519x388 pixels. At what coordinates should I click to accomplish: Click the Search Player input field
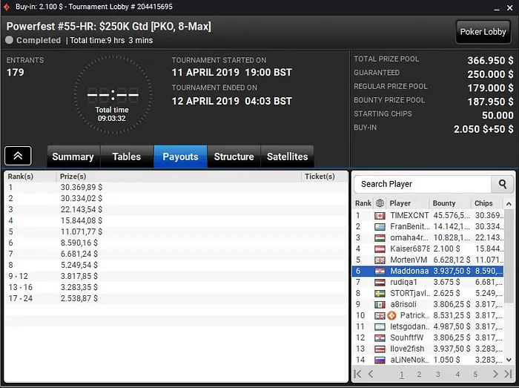tap(423, 184)
